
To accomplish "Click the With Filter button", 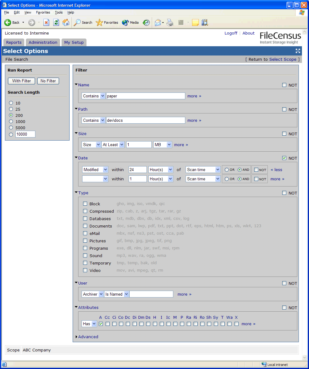I will tap(21, 81).
